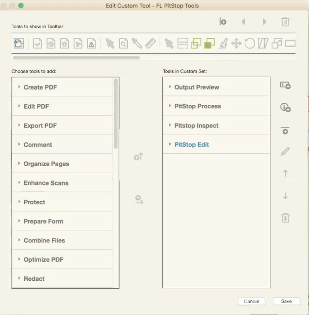The image size is (309, 315).
Task: Click the add section icon beside custom set
Action: pyautogui.click(x=285, y=85)
